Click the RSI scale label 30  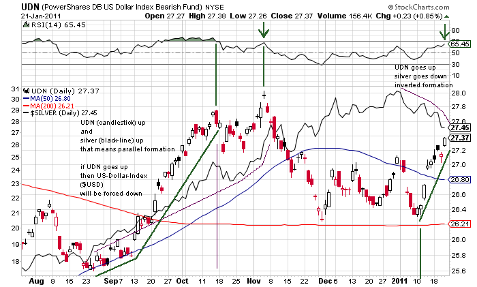(455, 65)
